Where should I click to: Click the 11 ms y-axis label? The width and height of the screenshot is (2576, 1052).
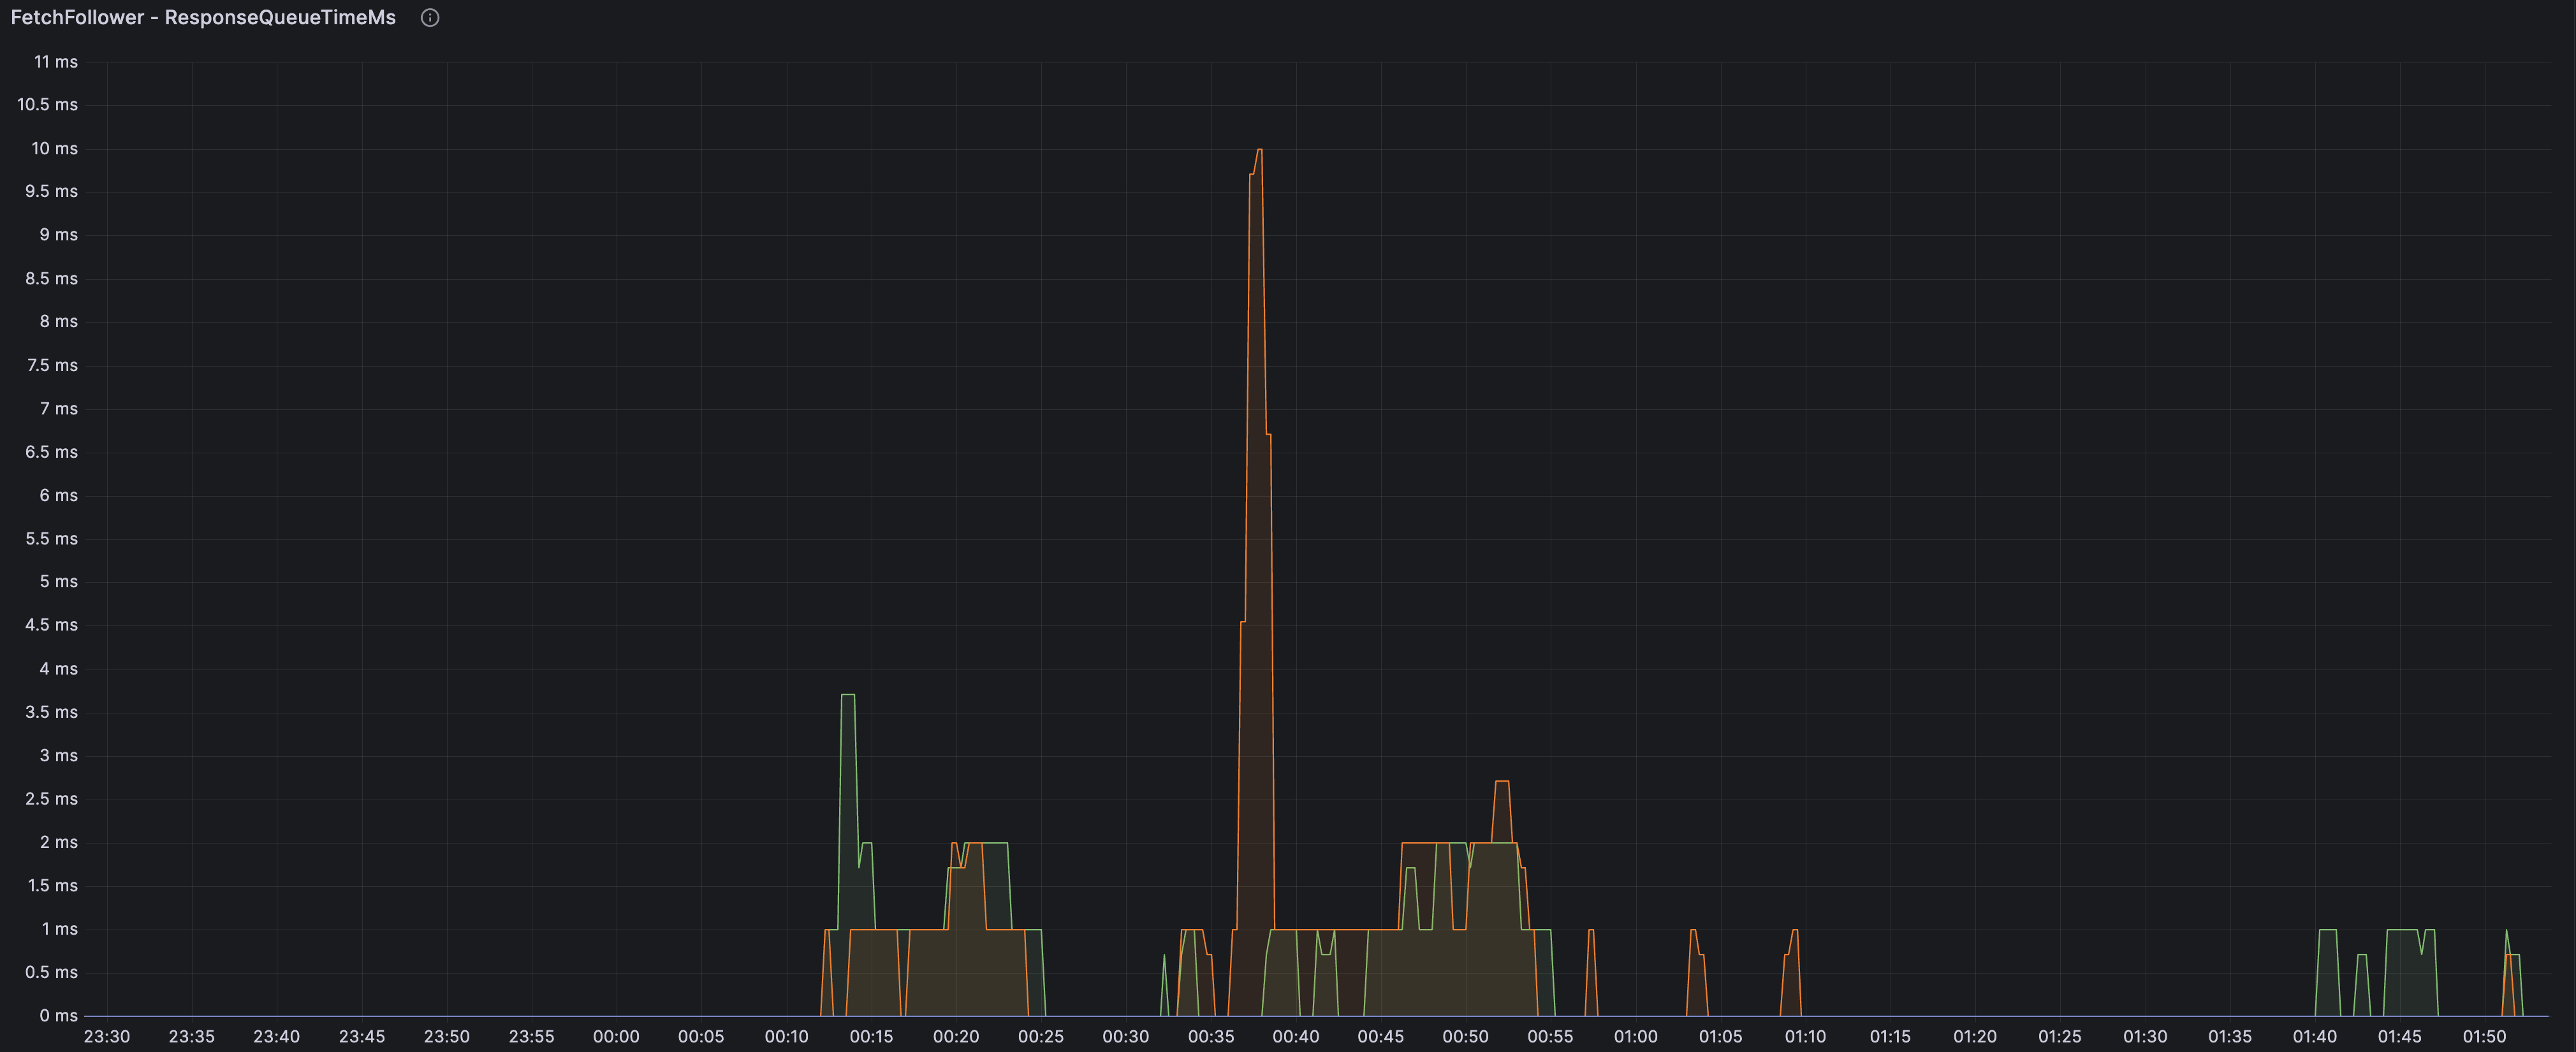coord(55,62)
